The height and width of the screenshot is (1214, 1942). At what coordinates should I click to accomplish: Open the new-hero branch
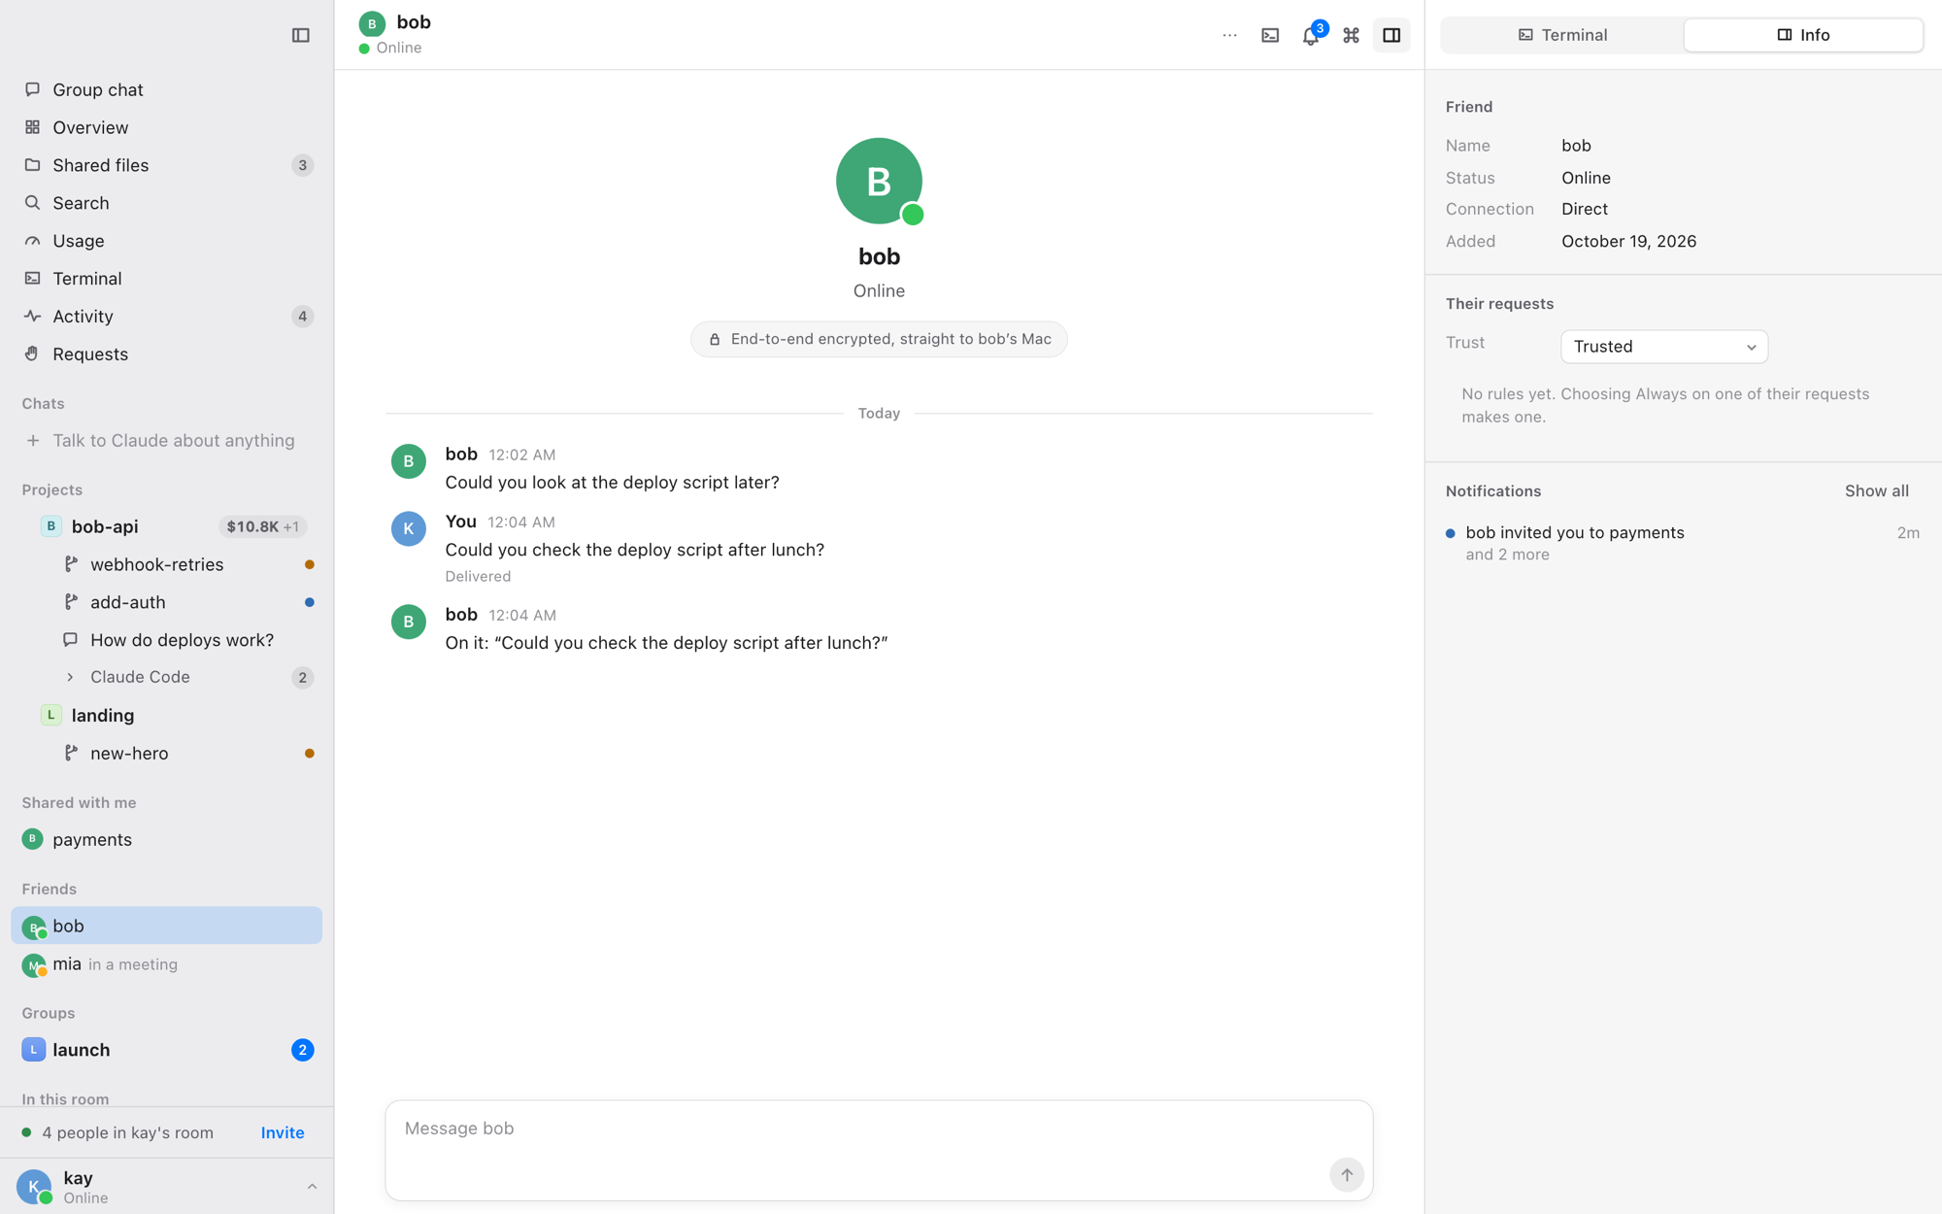[x=166, y=754]
